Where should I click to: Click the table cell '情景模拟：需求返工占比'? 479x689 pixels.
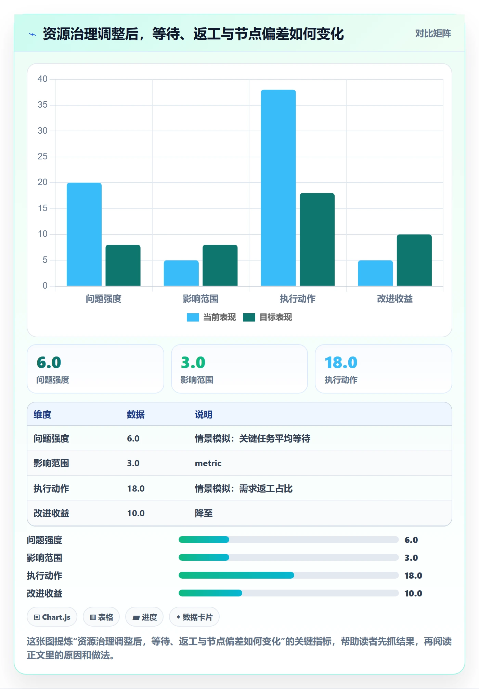click(244, 488)
